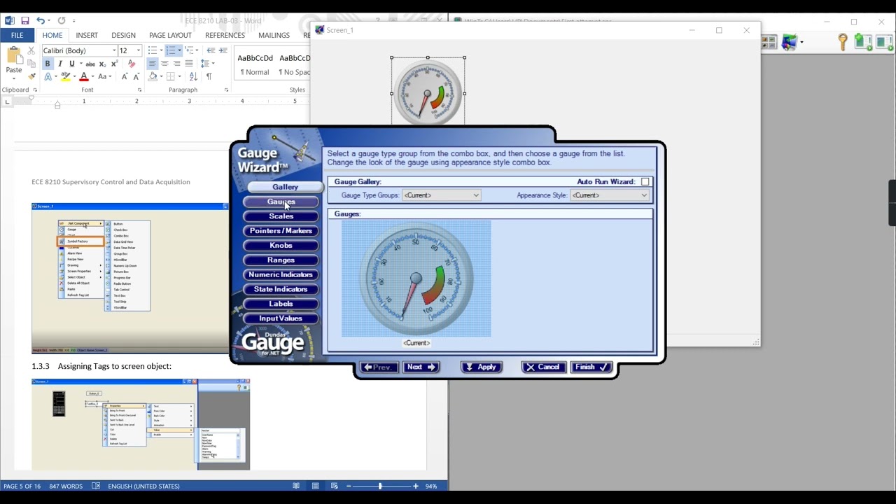
Task: Apply red font color
Action: tap(83, 76)
